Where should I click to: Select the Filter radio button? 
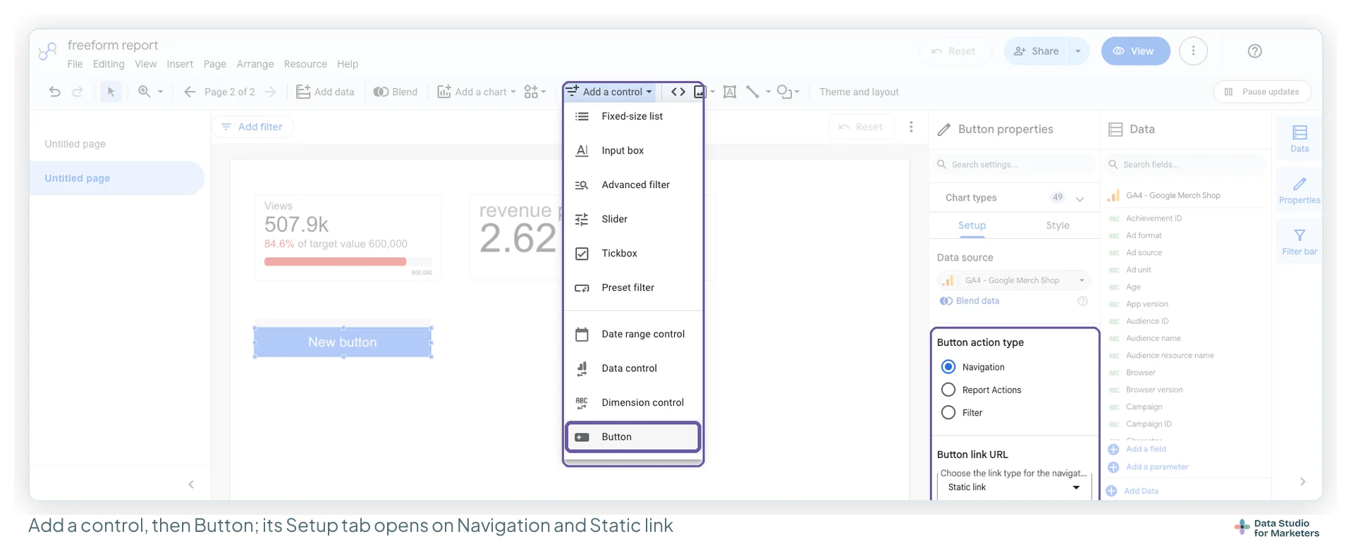[x=948, y=413]
